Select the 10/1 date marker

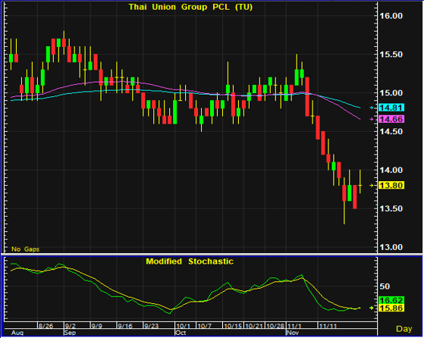click(x=183, y=326)
